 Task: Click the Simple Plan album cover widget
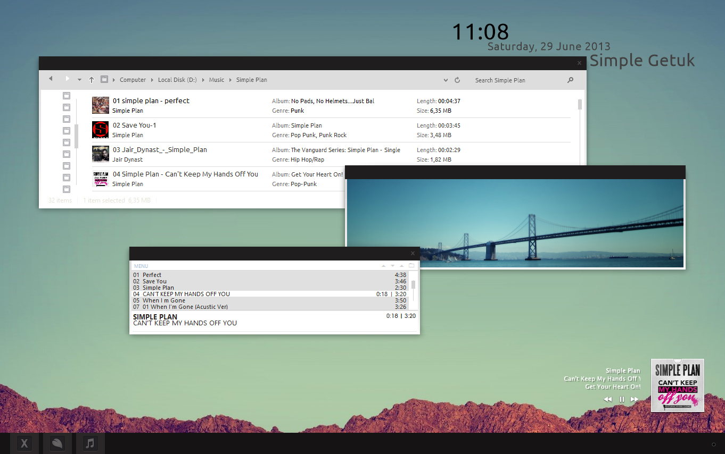pos(678,385)
